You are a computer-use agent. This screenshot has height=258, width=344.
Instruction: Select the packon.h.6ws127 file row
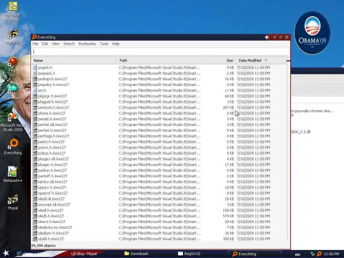[159, 170]
